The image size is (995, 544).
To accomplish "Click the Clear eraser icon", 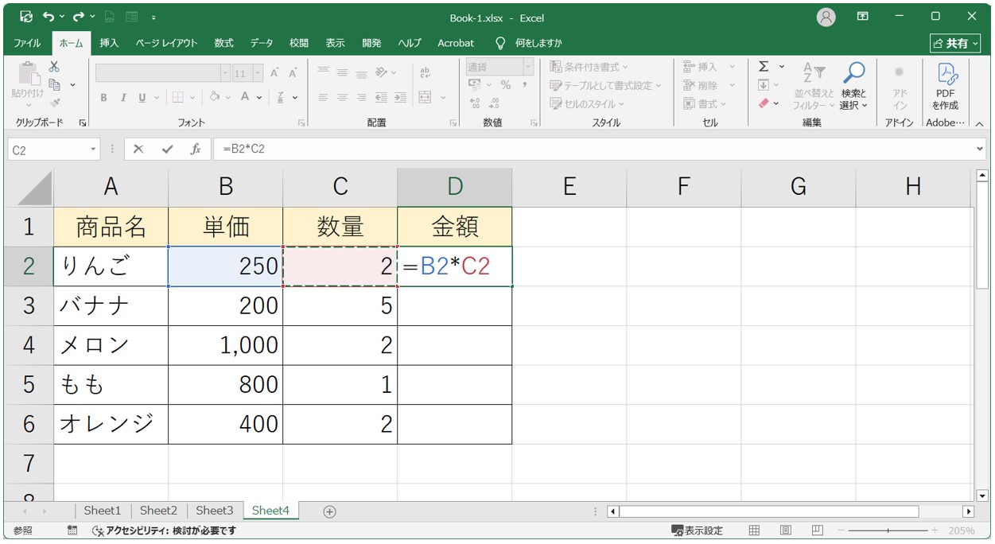I will pos(764,103).
